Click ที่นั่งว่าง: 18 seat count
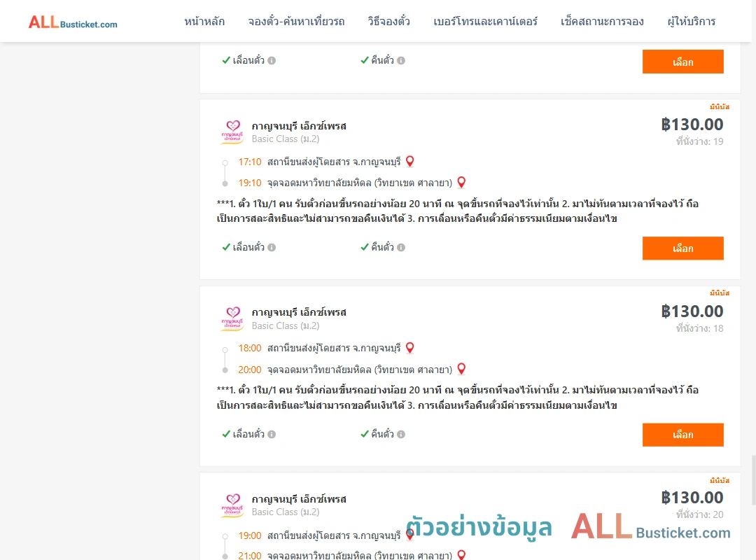This screenshot has height=560, width=756. coord(699,328)
